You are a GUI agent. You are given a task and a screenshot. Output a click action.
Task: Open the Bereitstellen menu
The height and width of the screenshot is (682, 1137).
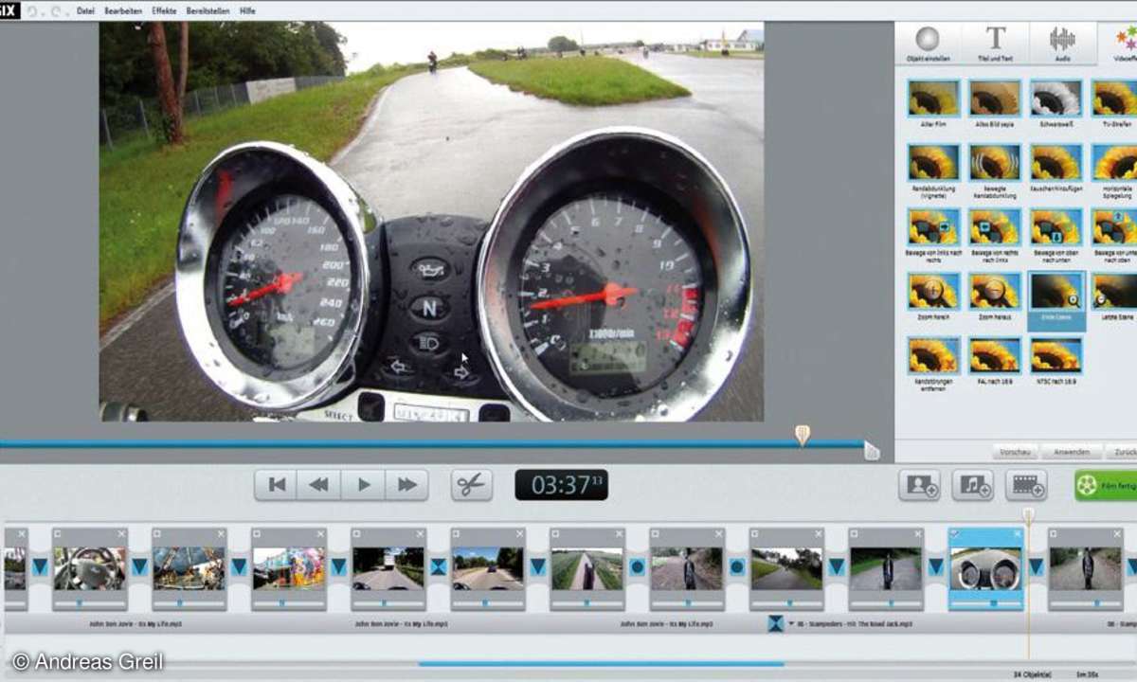[x=206, y=10]
